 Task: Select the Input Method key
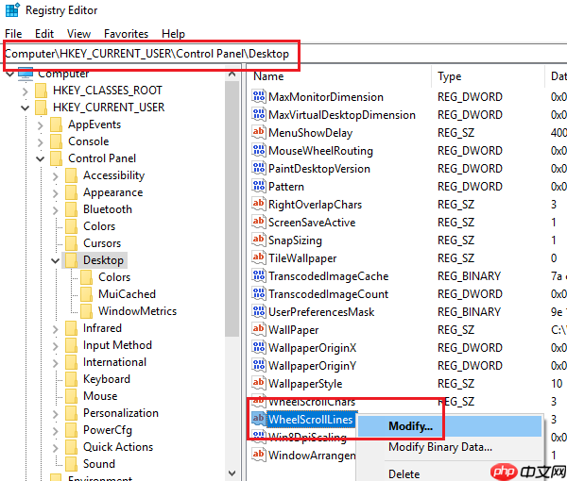117,345
